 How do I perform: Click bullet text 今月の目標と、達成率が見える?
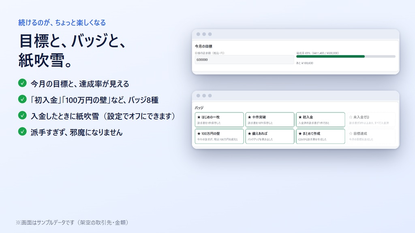80,84
